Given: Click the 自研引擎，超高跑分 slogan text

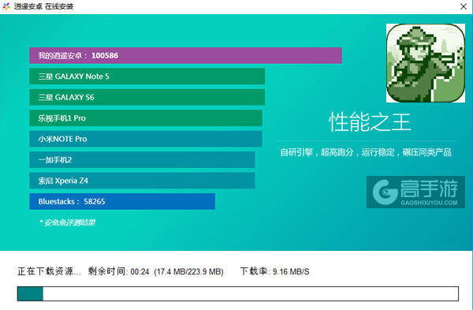Looking at the screenshot, I should (366, 152).
